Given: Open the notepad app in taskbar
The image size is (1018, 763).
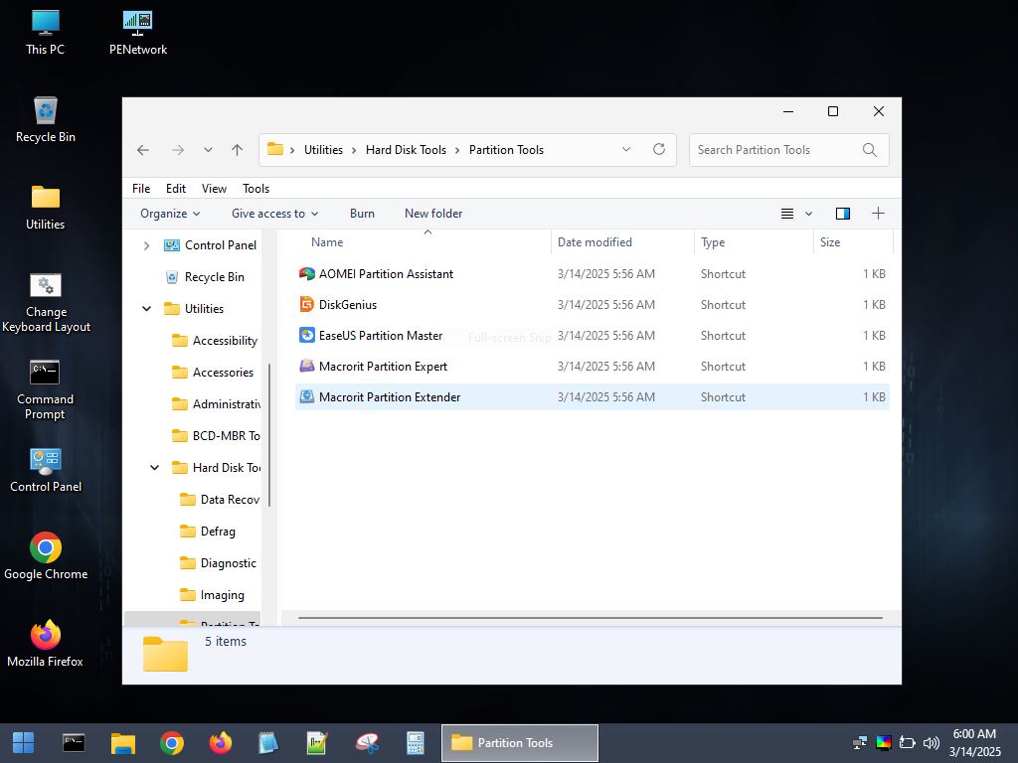Looking at the screenshot, I should click(x=268, y=743).
